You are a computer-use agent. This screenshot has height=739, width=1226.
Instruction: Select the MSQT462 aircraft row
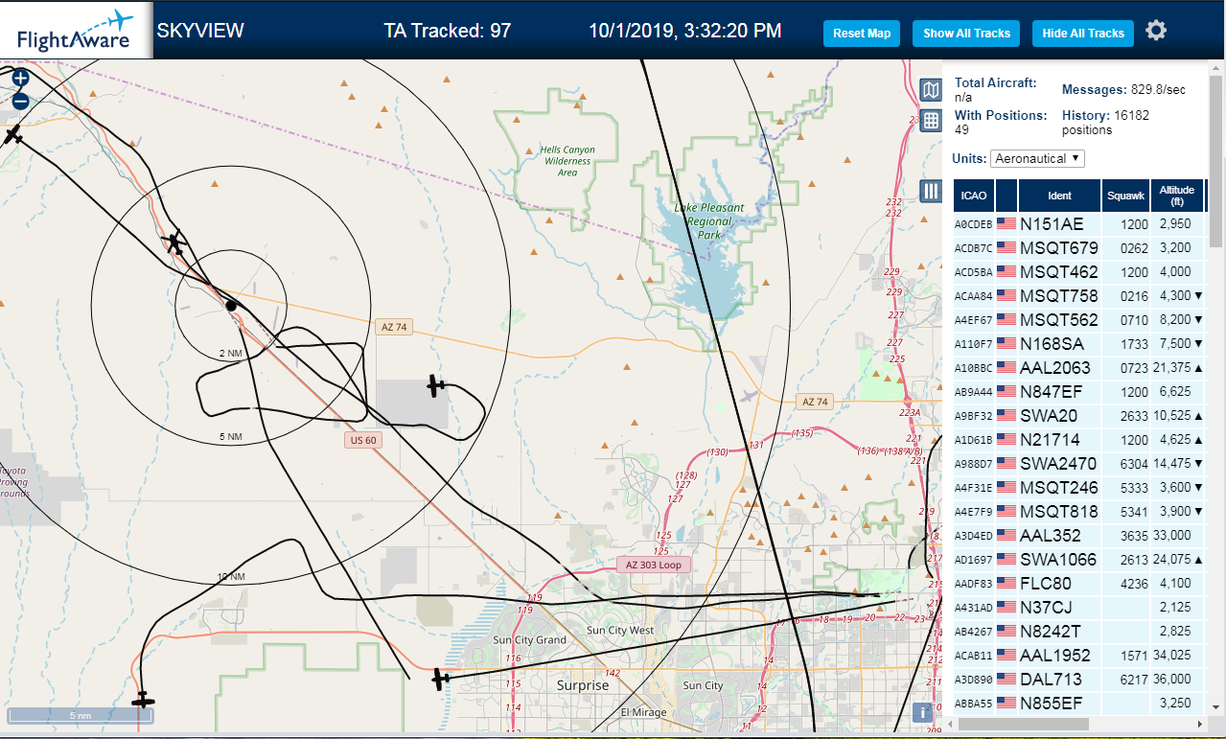[1079, 271]
